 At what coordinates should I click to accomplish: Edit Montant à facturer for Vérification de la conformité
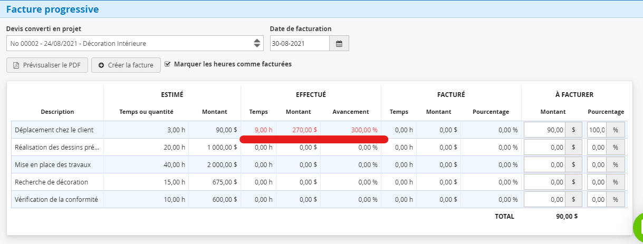point(544,199)
